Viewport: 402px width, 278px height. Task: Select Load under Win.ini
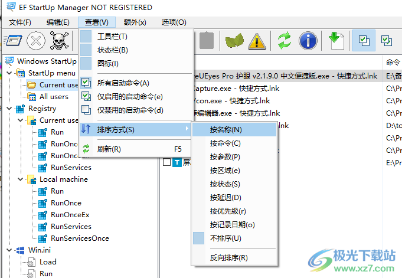click(48, 262)
